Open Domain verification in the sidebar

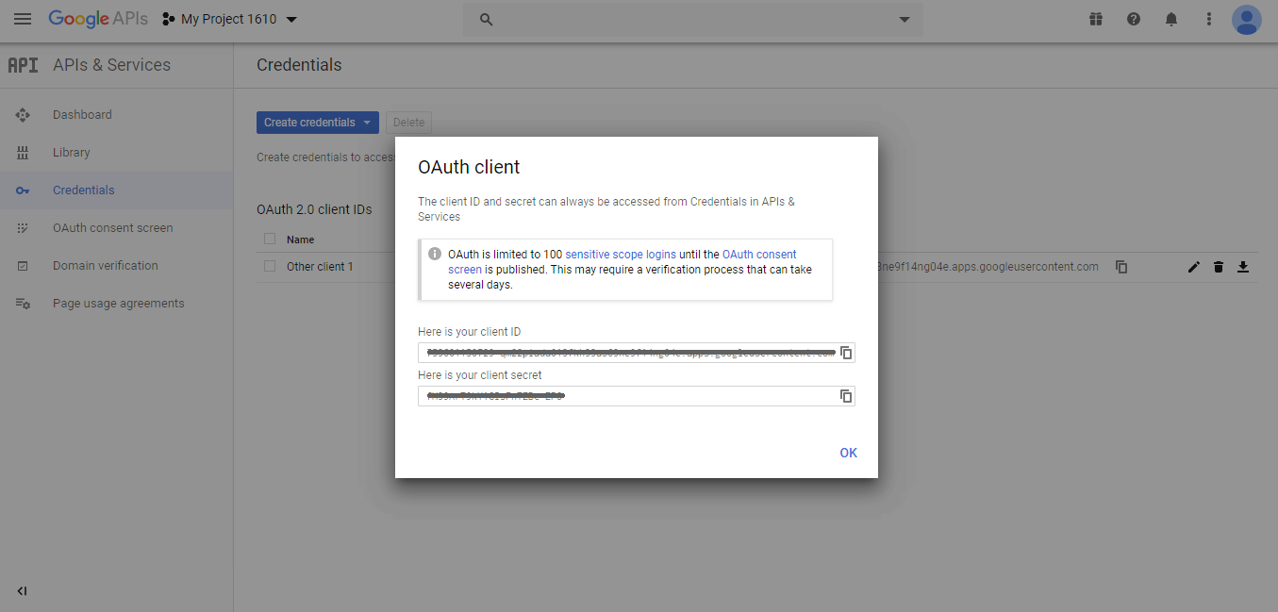tap(106, 266)
